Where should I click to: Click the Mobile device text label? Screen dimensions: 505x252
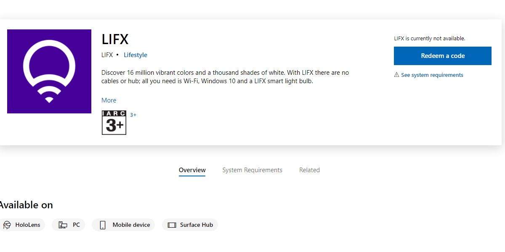[131, 225]
